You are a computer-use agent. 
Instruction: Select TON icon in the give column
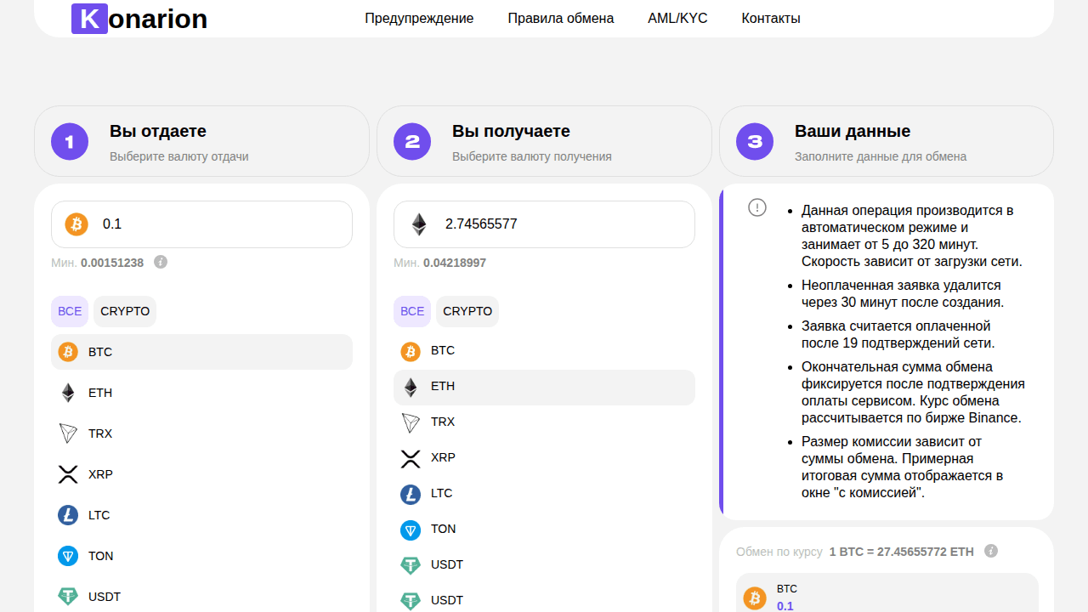[68, 556]
